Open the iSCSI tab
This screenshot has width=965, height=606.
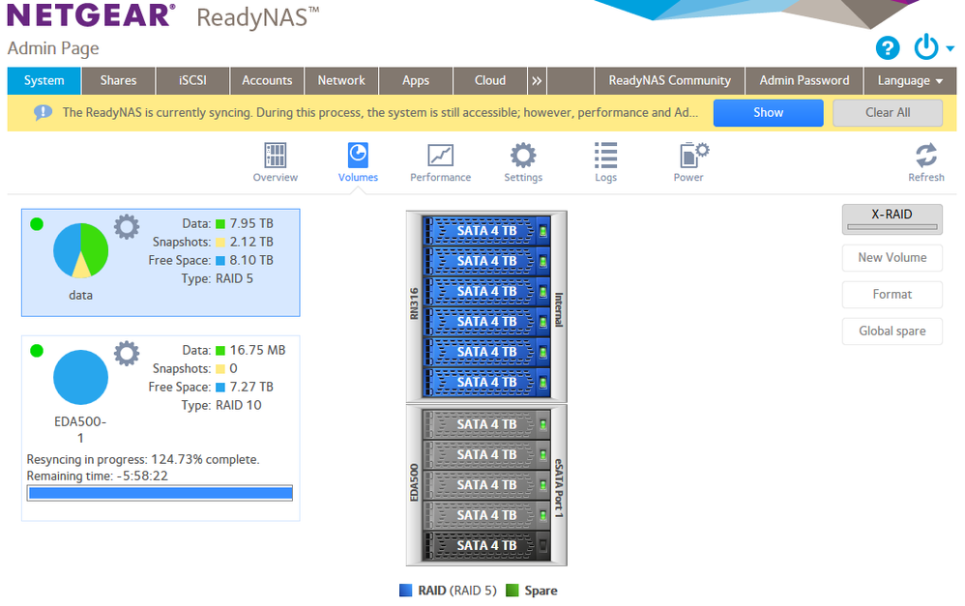[x=192, y=80]
